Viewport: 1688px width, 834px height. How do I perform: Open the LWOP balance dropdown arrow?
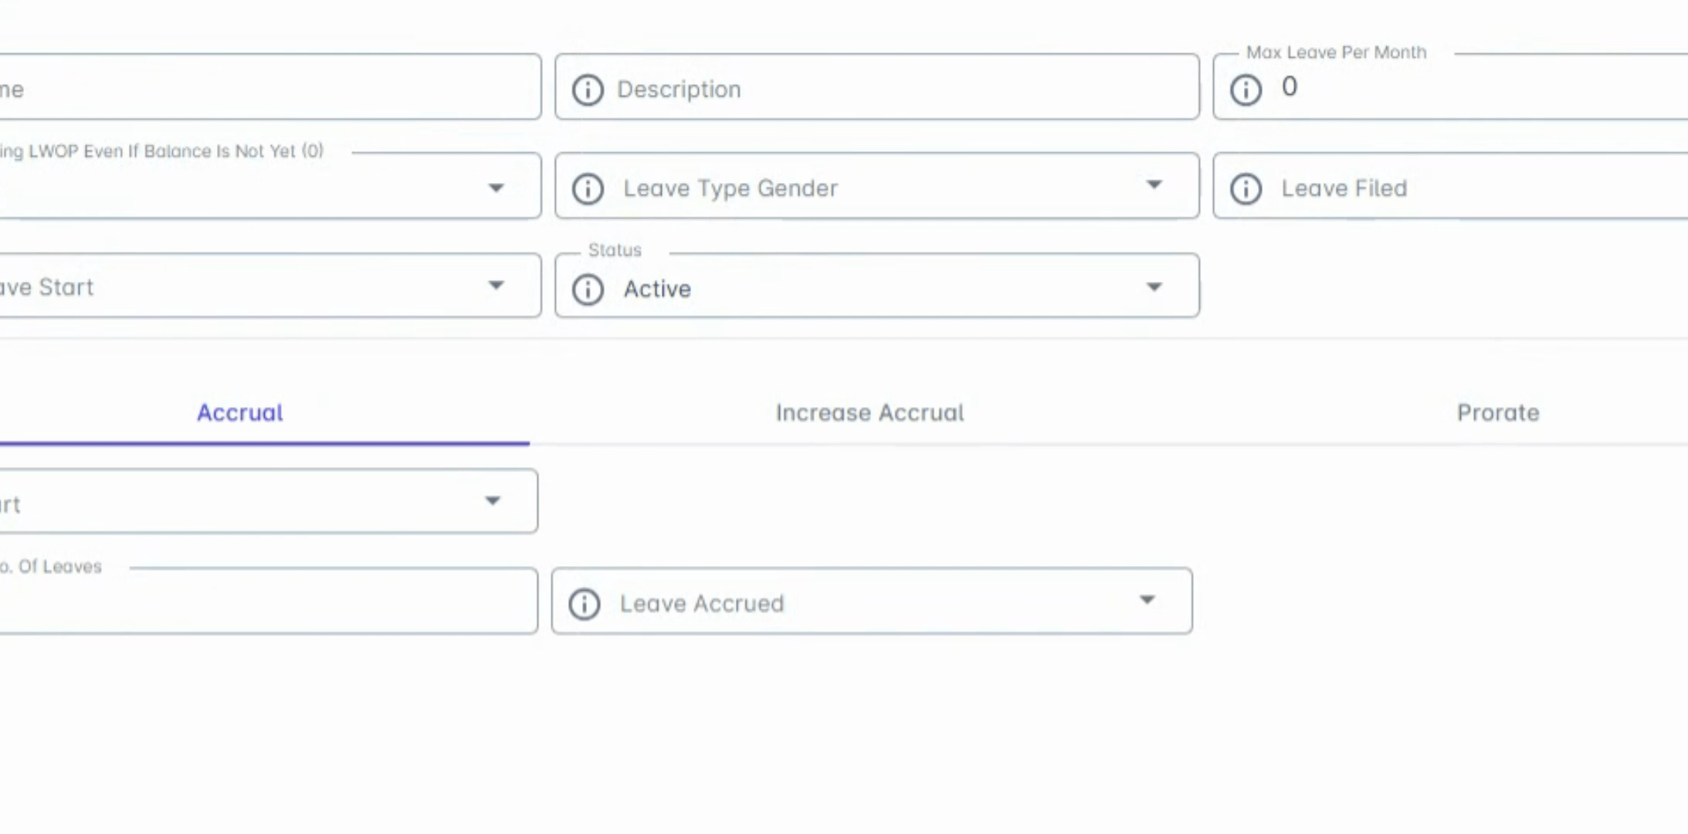click(x=497, y=188)
